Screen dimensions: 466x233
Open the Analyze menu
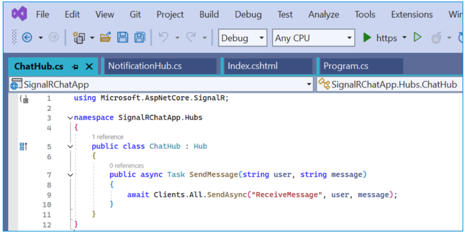pyautogui.click(x=324, y=14)
